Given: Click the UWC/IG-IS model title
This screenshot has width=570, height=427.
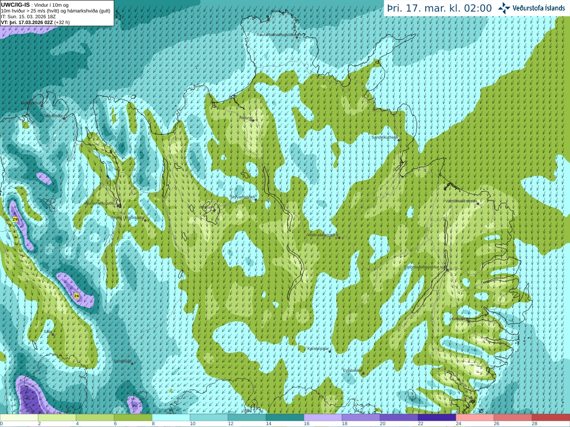Looking at the screenshot, I should point(16,4).
